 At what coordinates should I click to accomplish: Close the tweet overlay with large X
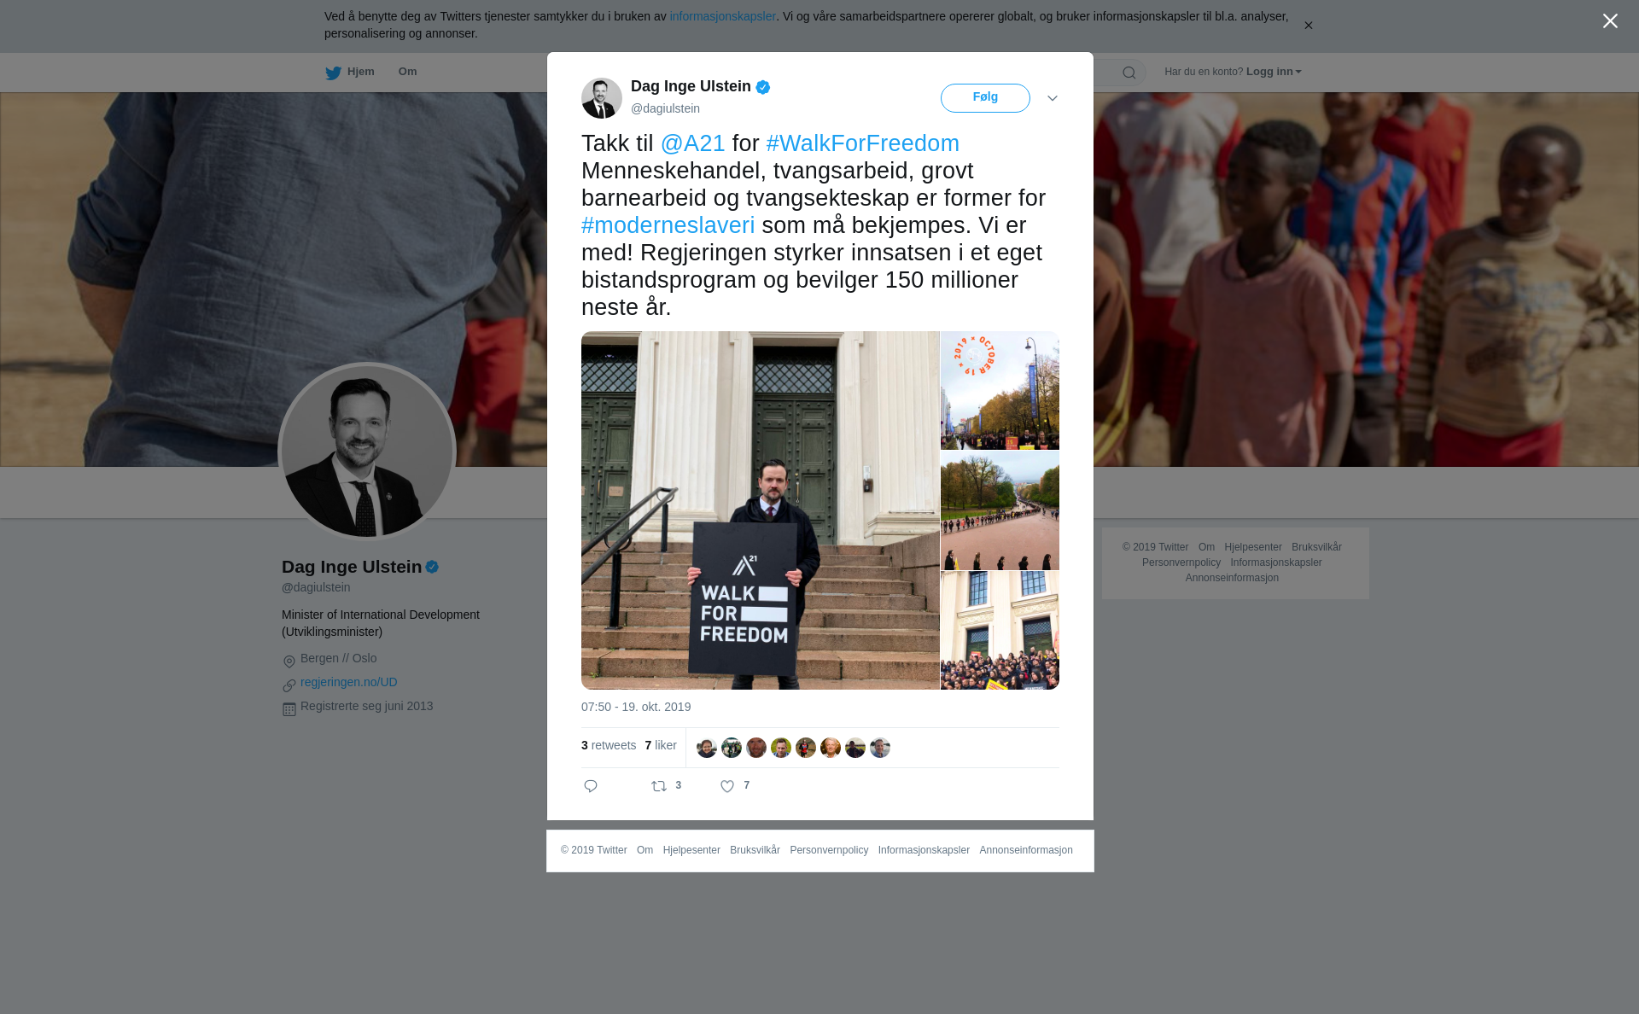click(1610, 21)
